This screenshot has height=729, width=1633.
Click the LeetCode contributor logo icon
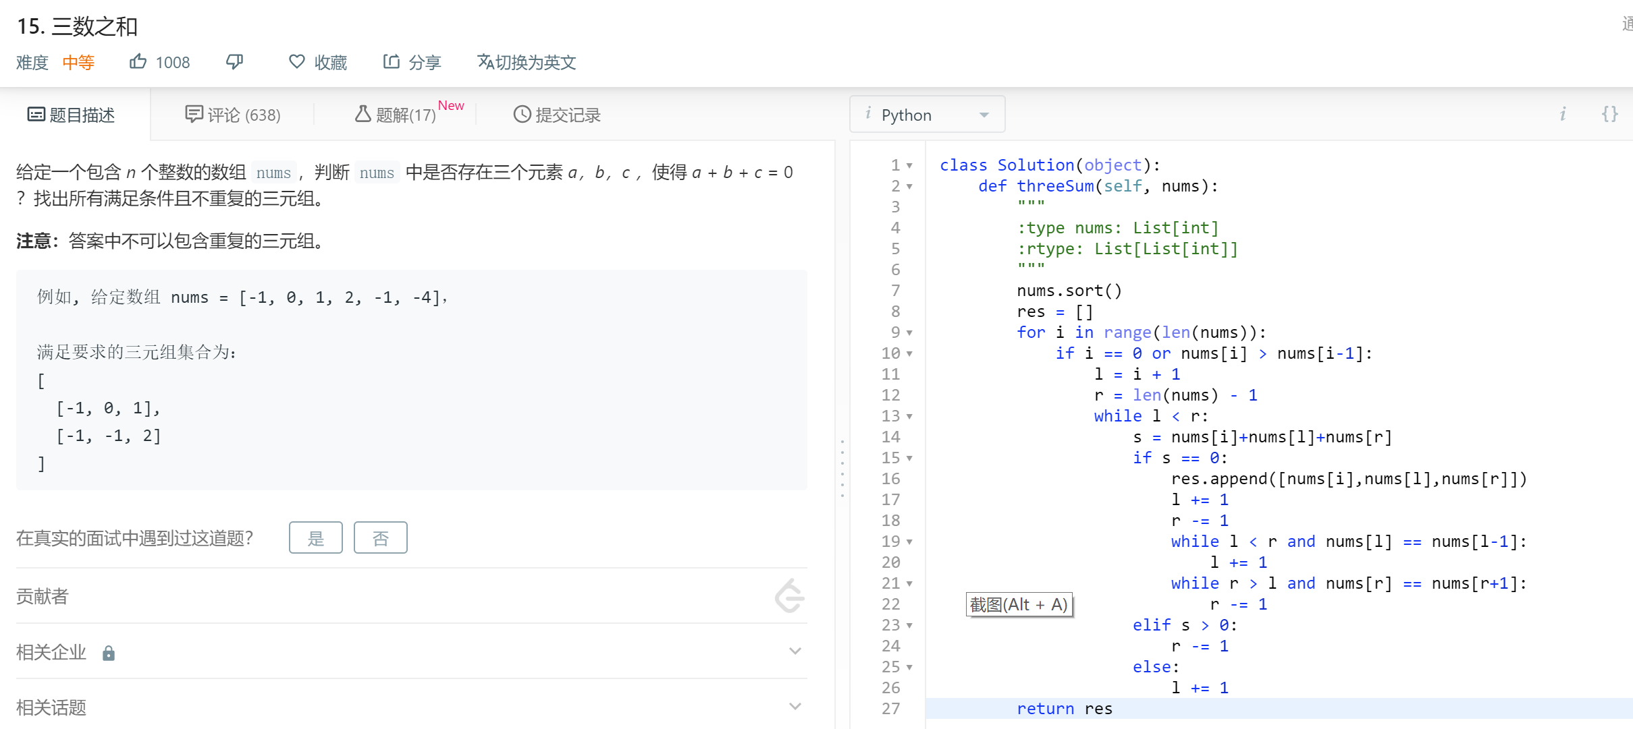tap(789, 596)
